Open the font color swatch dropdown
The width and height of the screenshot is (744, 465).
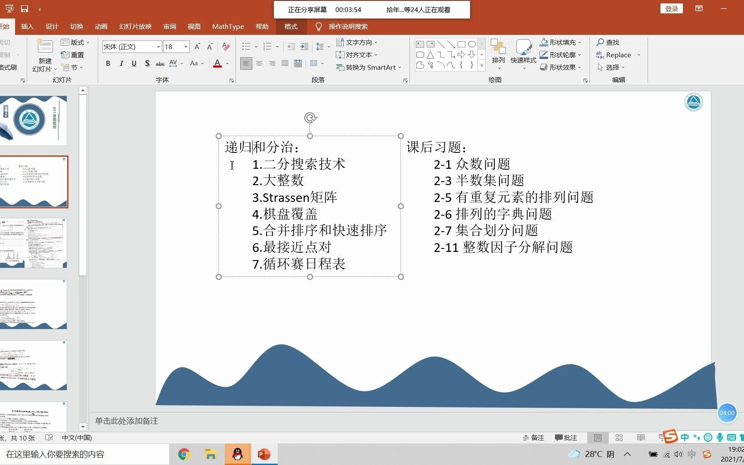227,63
